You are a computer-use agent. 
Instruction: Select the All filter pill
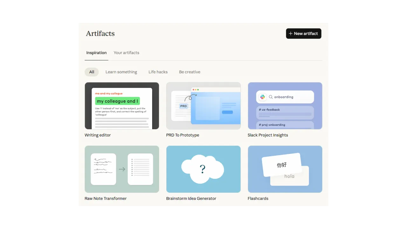pyautogui.click(x=92, y=72)
